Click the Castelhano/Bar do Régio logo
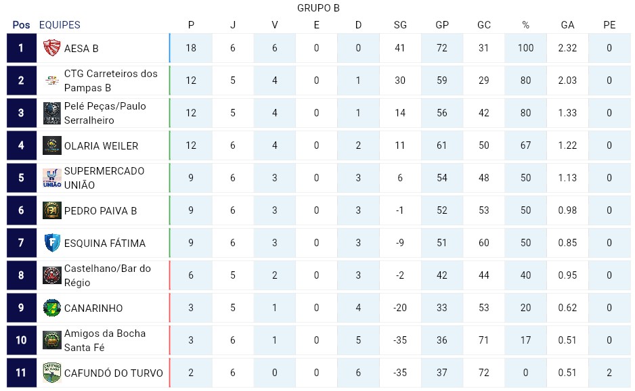This screenshot has width=635, height=391. click(x=52, y=275)
